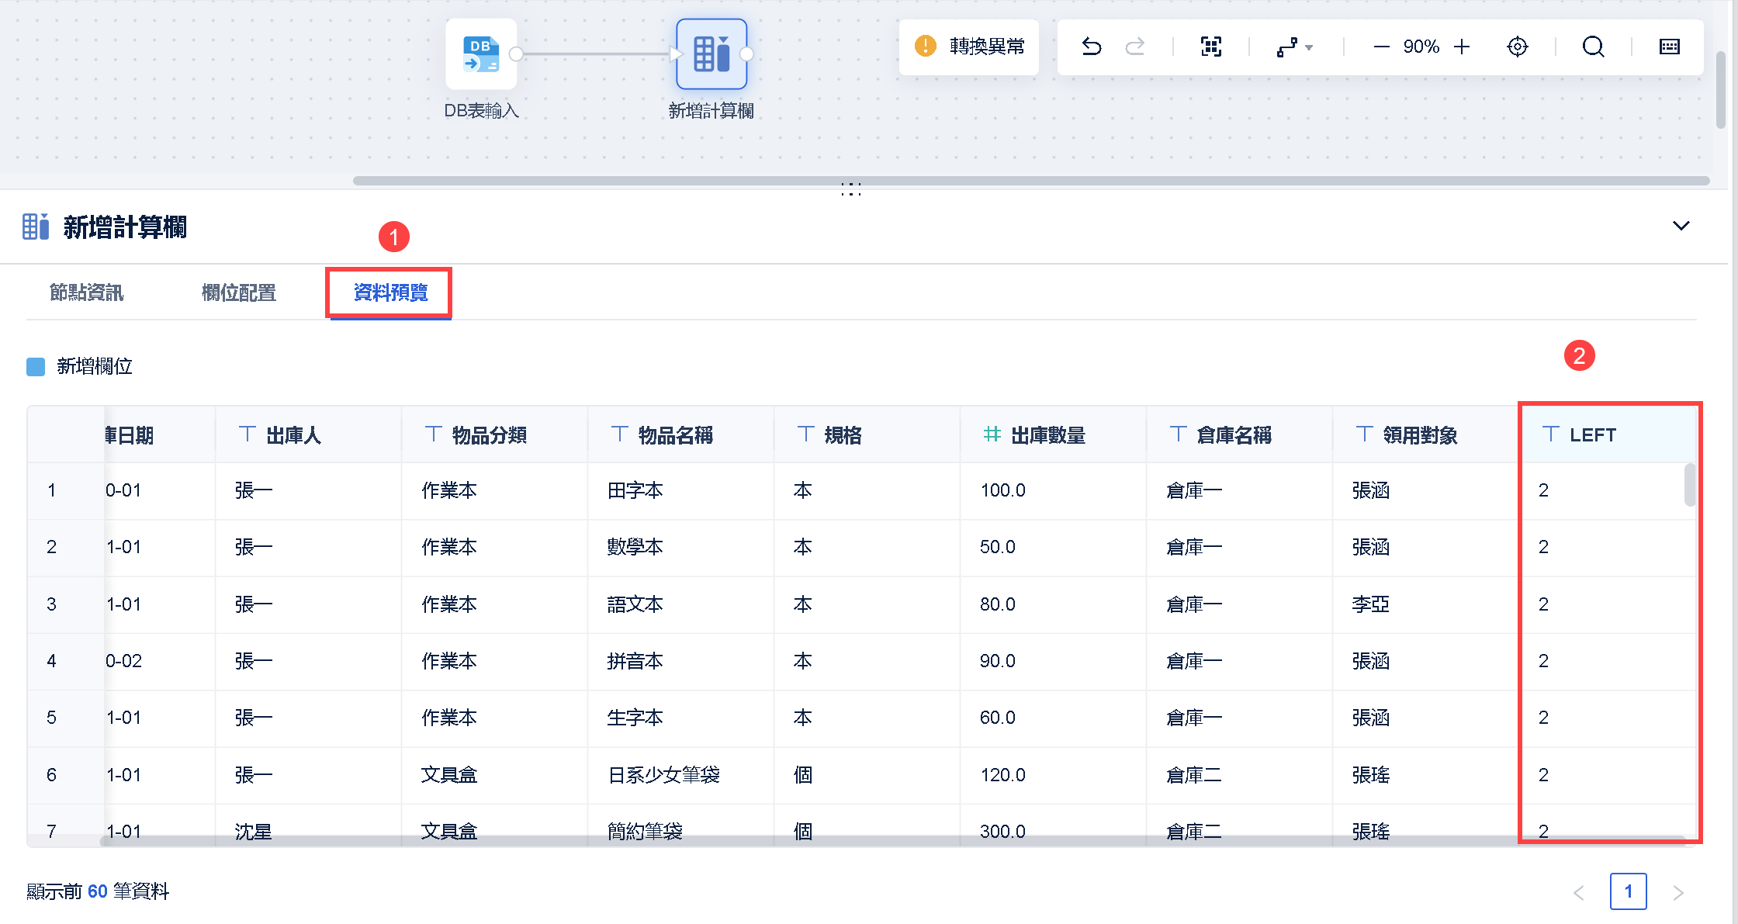Click the 轉換異常 warning button

(969, 47)
